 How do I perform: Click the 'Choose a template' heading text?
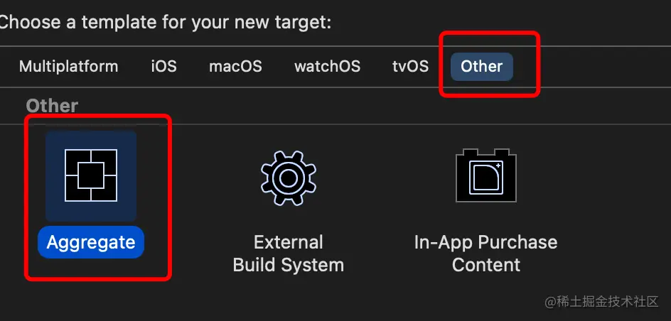165,22
